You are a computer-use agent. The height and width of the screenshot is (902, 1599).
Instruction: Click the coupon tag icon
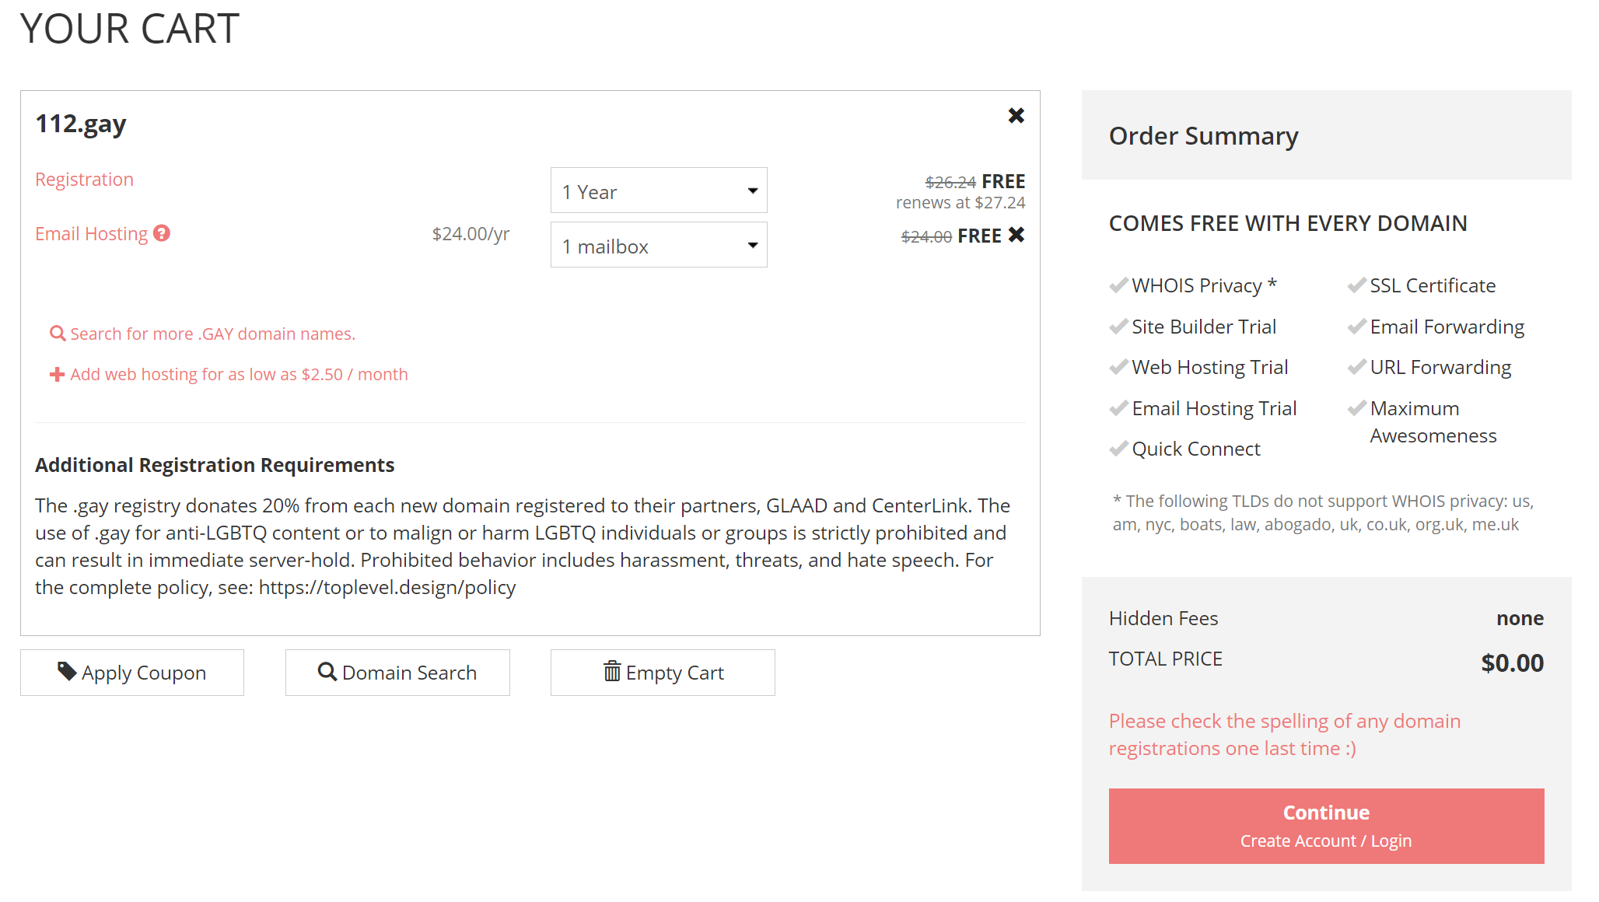point(67,671)
